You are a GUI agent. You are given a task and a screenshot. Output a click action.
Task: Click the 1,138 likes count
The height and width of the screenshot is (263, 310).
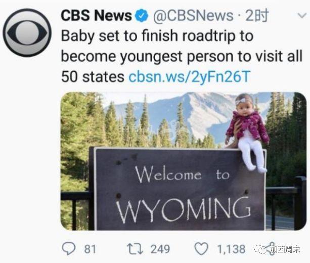click(x=231, y=249)
